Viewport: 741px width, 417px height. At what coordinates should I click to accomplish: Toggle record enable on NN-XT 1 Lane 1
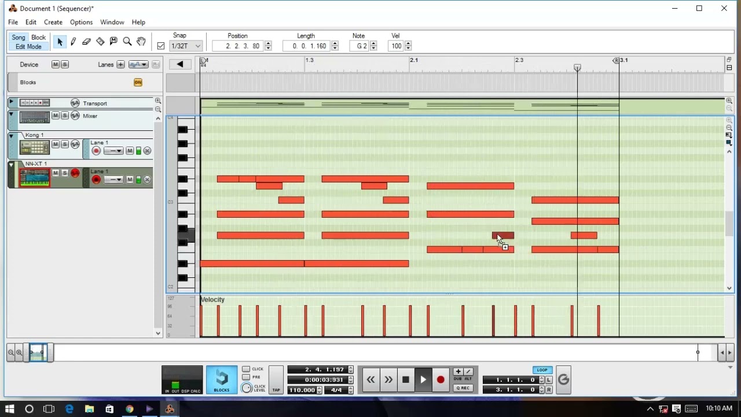click(96, 180)
